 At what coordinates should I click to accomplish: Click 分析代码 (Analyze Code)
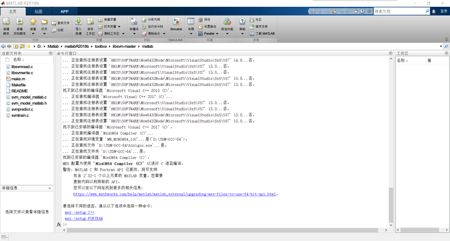click(x=151, y=20)
